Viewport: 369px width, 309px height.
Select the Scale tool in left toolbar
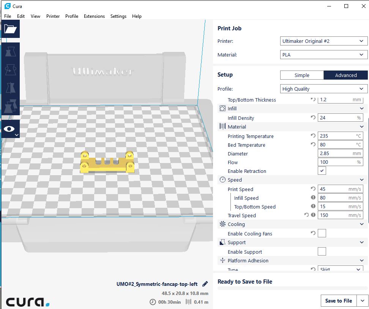click(x=10, y=51)
